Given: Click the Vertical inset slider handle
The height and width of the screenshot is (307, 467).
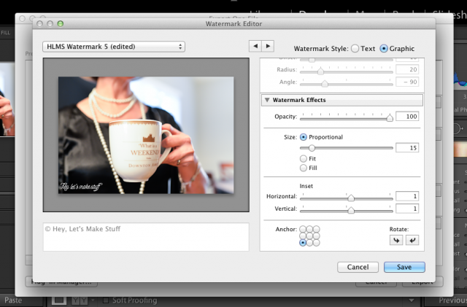Looking at the screenshot, I should point(351,210).
